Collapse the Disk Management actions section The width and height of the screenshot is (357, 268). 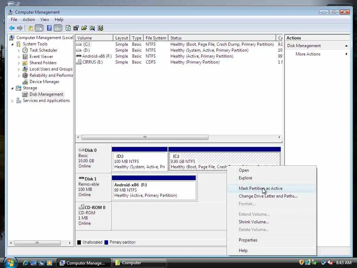(346, 46)
